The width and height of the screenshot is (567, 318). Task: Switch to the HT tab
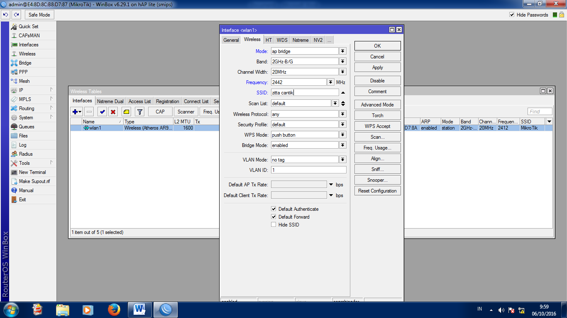point(269,40)
